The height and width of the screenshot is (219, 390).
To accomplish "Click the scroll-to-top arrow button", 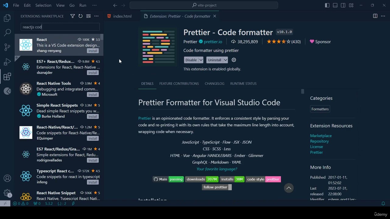I will (289, 188).
